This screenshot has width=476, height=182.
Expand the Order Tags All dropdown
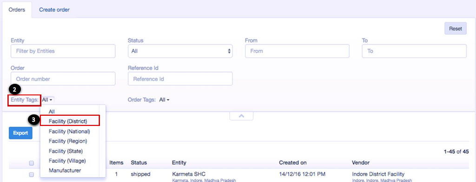coord(164,100)
